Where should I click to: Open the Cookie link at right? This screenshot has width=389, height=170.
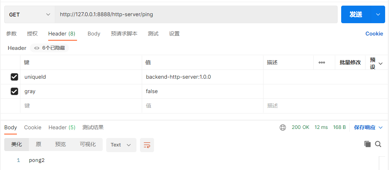click(374, 34)
